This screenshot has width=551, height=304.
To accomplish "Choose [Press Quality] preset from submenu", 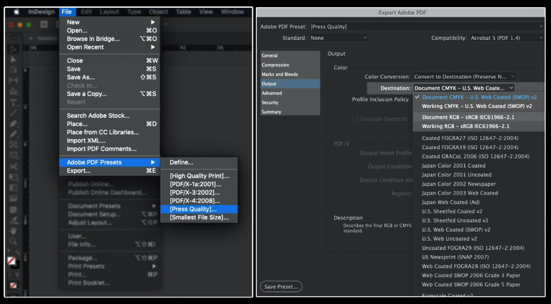I will 193,209.
